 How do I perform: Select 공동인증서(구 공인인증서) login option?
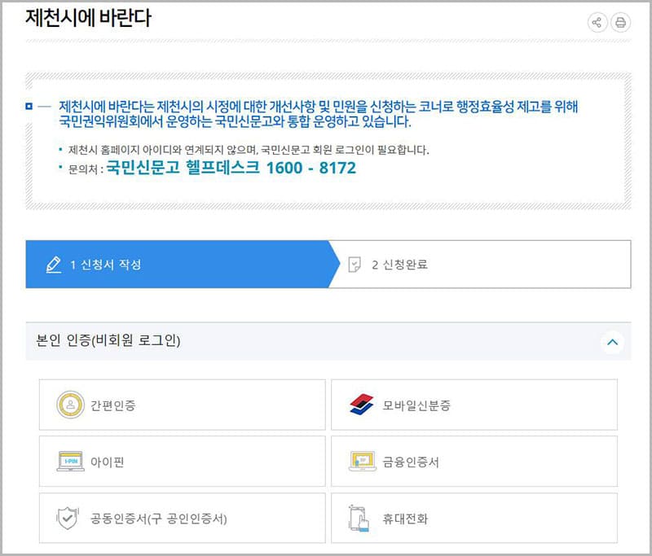pyautogui.click(x=182, y=519)
